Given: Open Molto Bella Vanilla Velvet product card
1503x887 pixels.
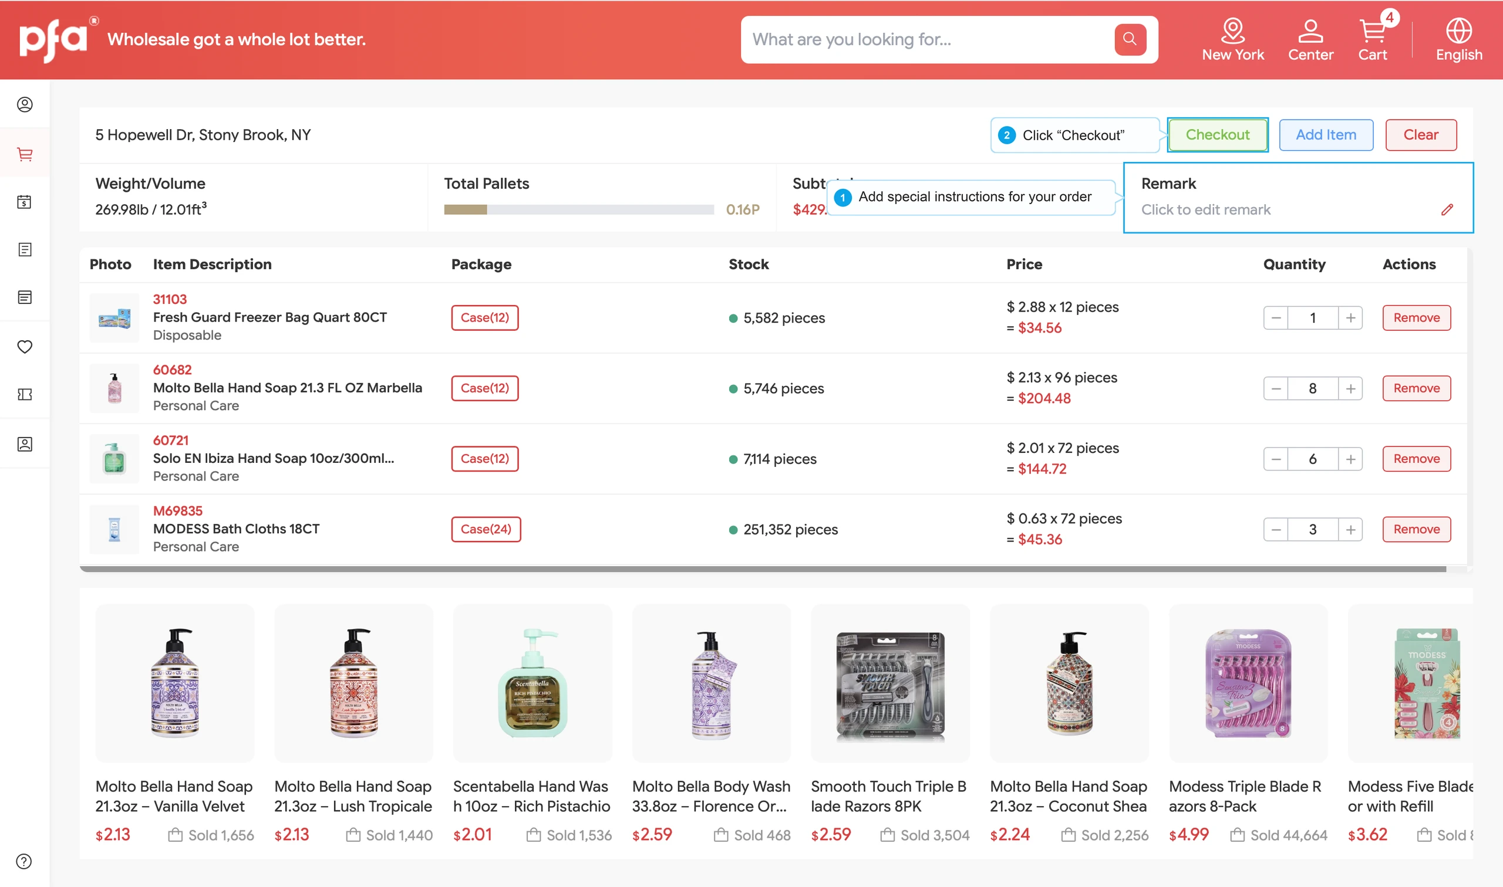Looking at the screenshot, I should tap(174, 725).
